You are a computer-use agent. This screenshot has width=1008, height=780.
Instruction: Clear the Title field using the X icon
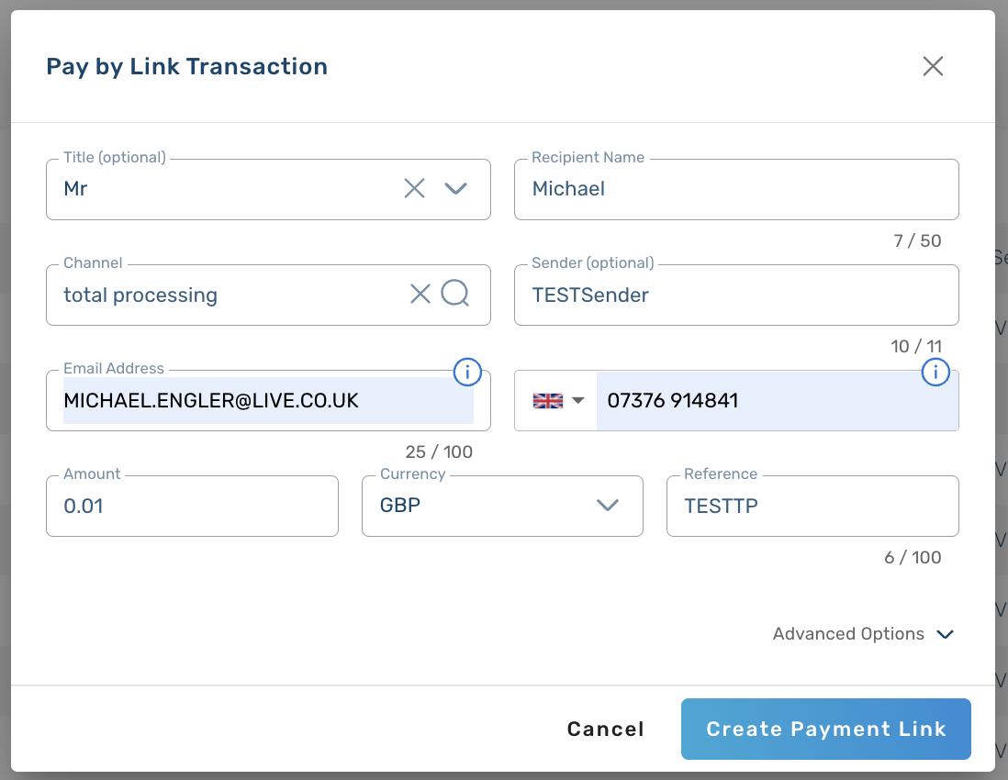414,188
